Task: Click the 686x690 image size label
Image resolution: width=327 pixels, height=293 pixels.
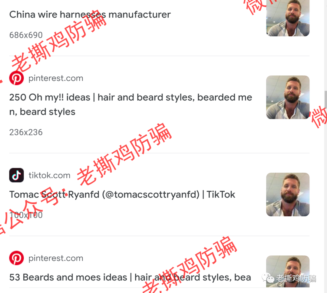Action: (26, 35)
